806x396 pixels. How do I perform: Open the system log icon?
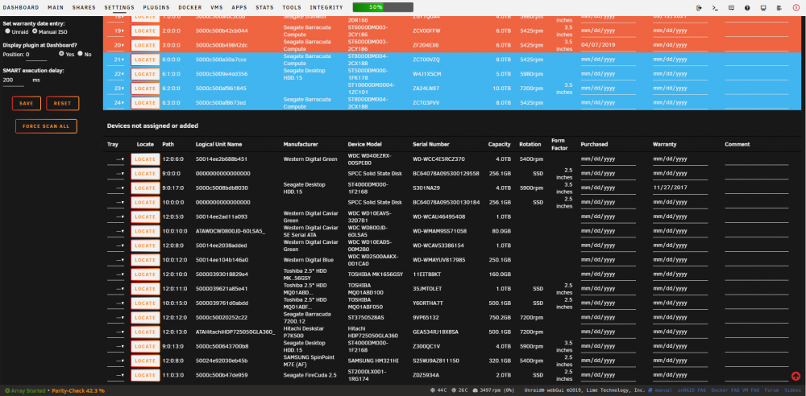click(779, 8)
